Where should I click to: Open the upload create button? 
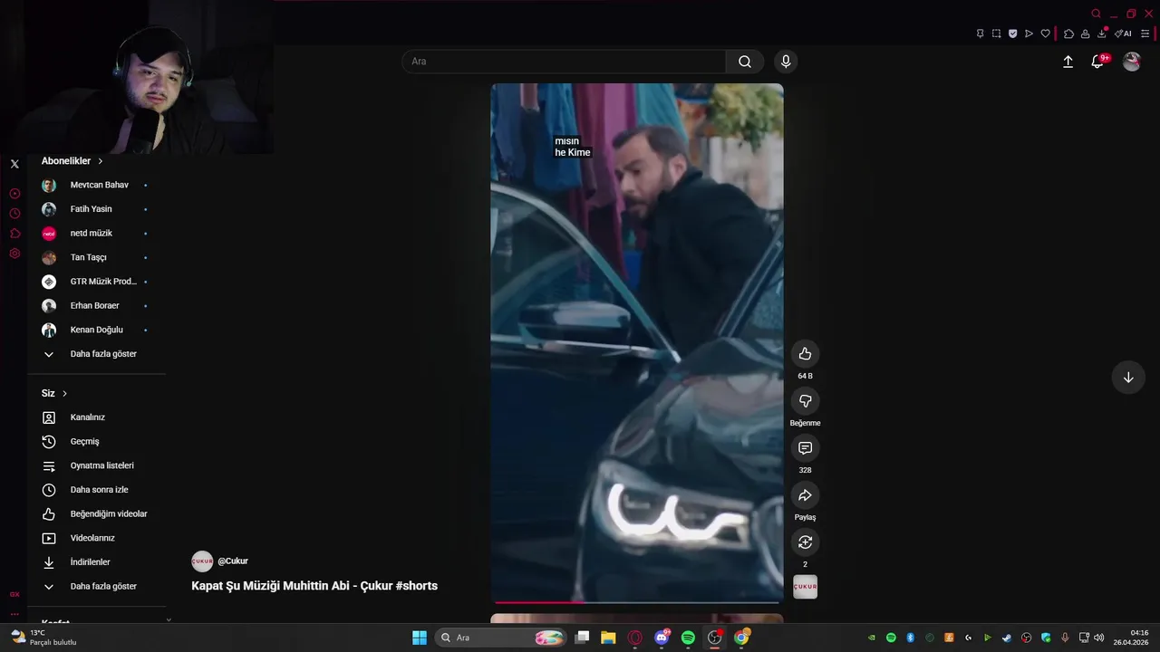pyautogui.click(x=1068, y=62)
